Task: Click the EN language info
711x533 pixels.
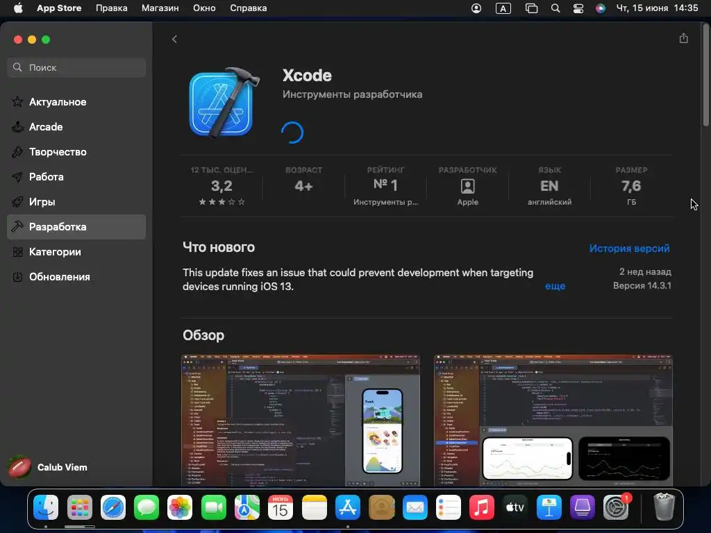Action: click(549, 186)
